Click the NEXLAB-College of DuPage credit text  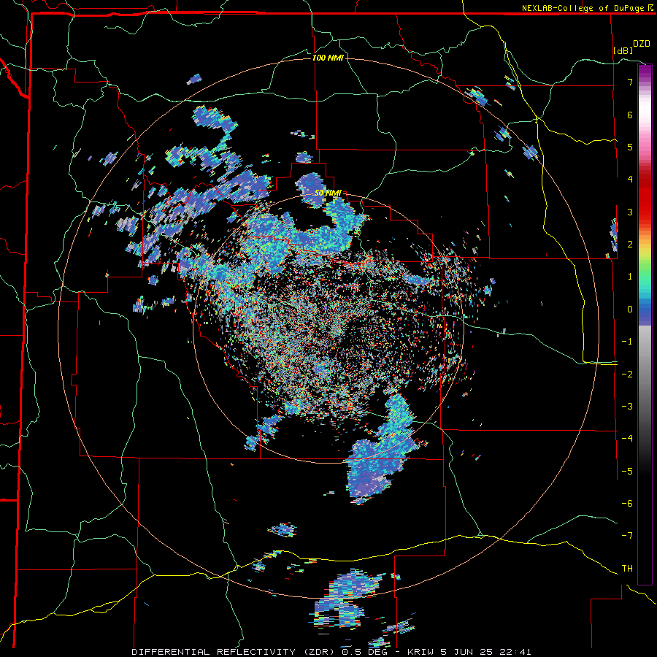(x=587, y=8)
